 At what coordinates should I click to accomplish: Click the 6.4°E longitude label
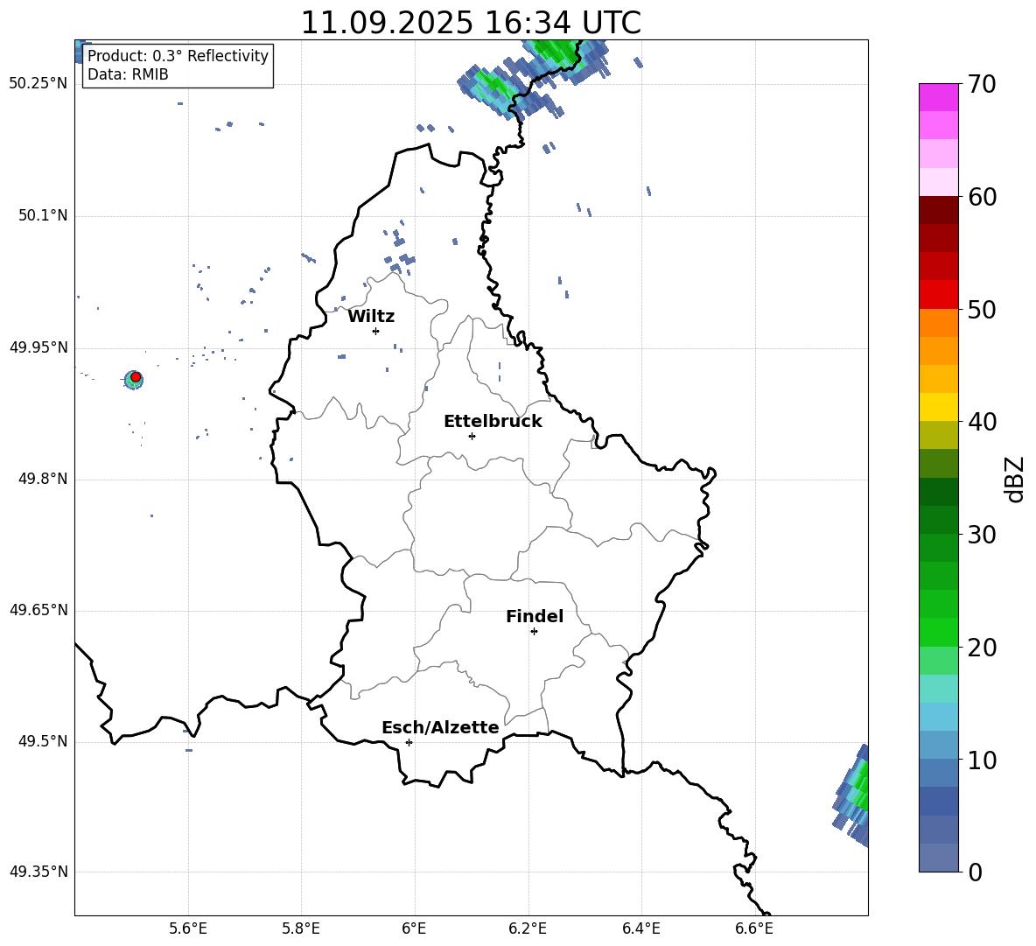point(640,928)
